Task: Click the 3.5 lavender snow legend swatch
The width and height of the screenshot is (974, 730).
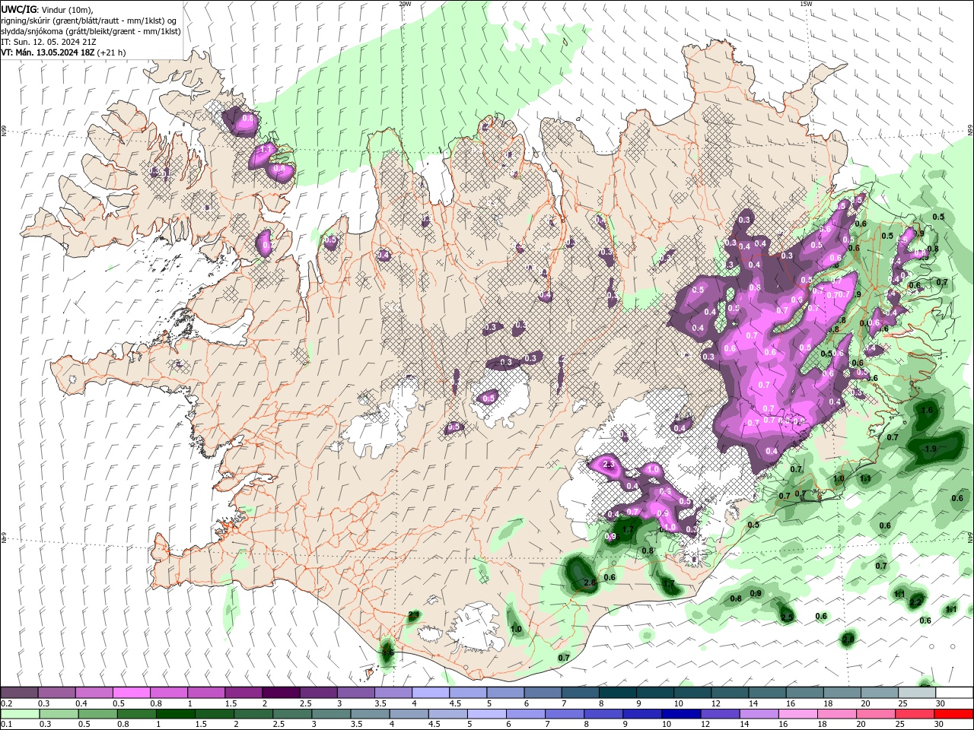Action: point(392,692)
